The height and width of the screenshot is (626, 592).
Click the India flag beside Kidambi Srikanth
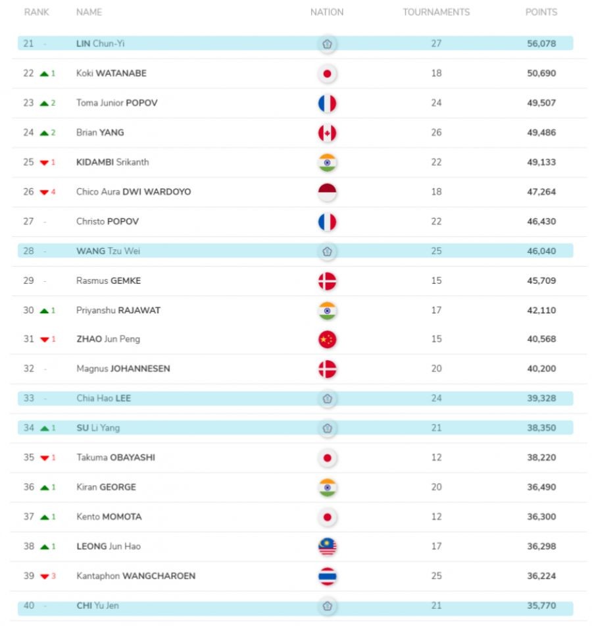327,163
